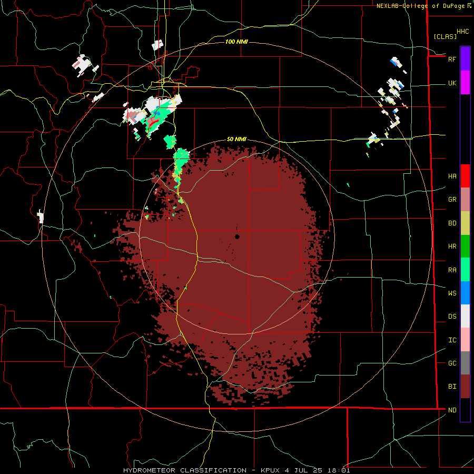The height and width of the screenshot is (474, 474).
Task: Click the WS legend label
Action: (452, 293)
